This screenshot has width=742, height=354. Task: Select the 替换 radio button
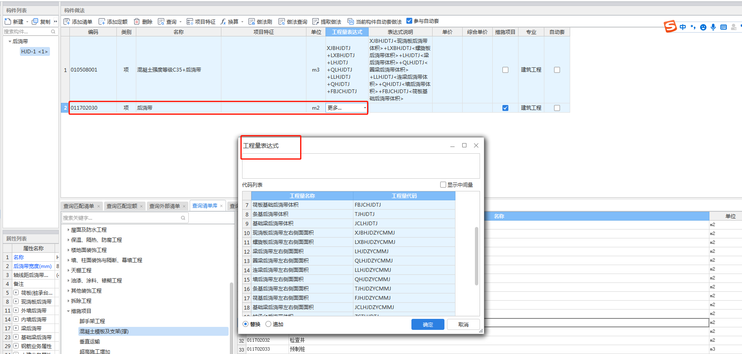point(245,324)
